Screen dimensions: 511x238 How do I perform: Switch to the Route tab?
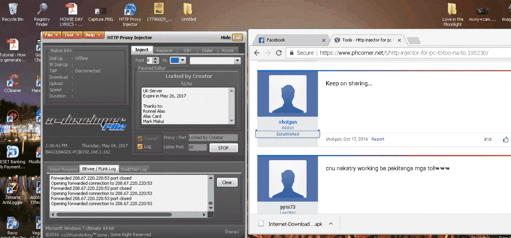pos(228,50)
